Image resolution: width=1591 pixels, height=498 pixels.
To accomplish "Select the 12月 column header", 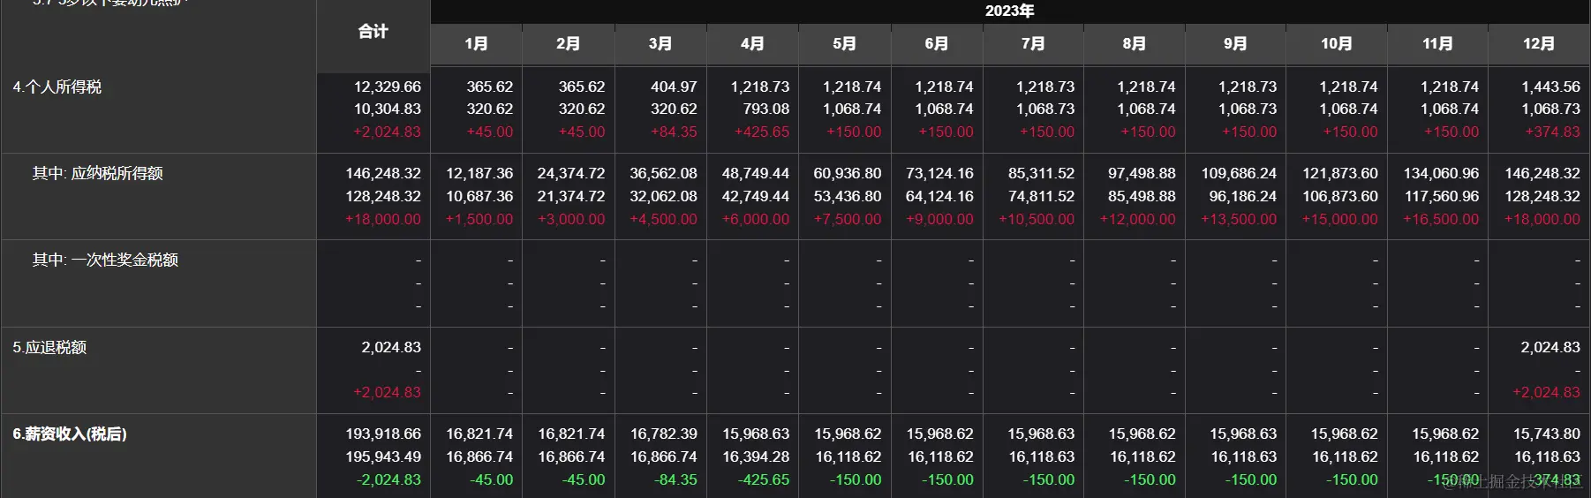I will coord(1538,44).
